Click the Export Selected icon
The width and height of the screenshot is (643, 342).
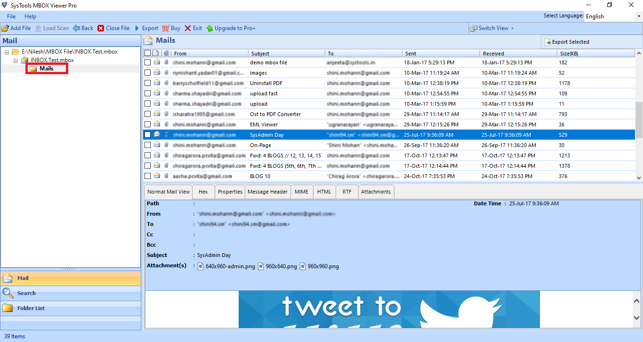click(548, 42)
